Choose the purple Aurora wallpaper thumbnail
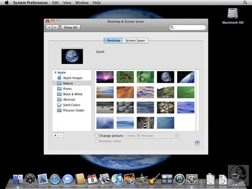 pos(105,77)
